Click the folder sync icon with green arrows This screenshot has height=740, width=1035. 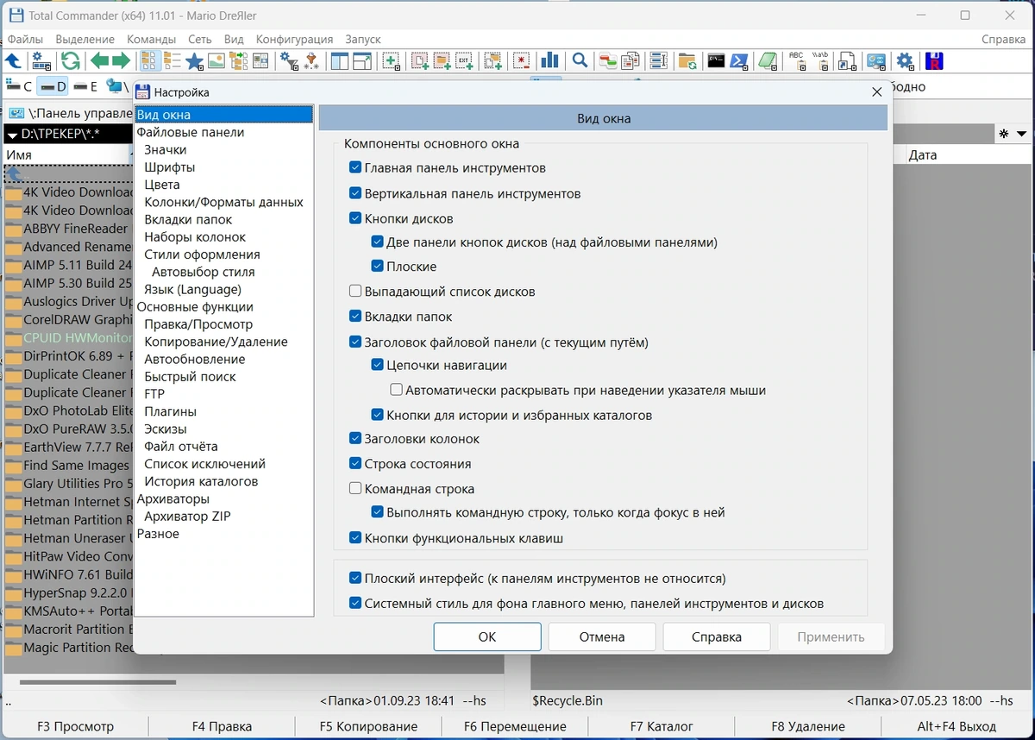point(687,60)
